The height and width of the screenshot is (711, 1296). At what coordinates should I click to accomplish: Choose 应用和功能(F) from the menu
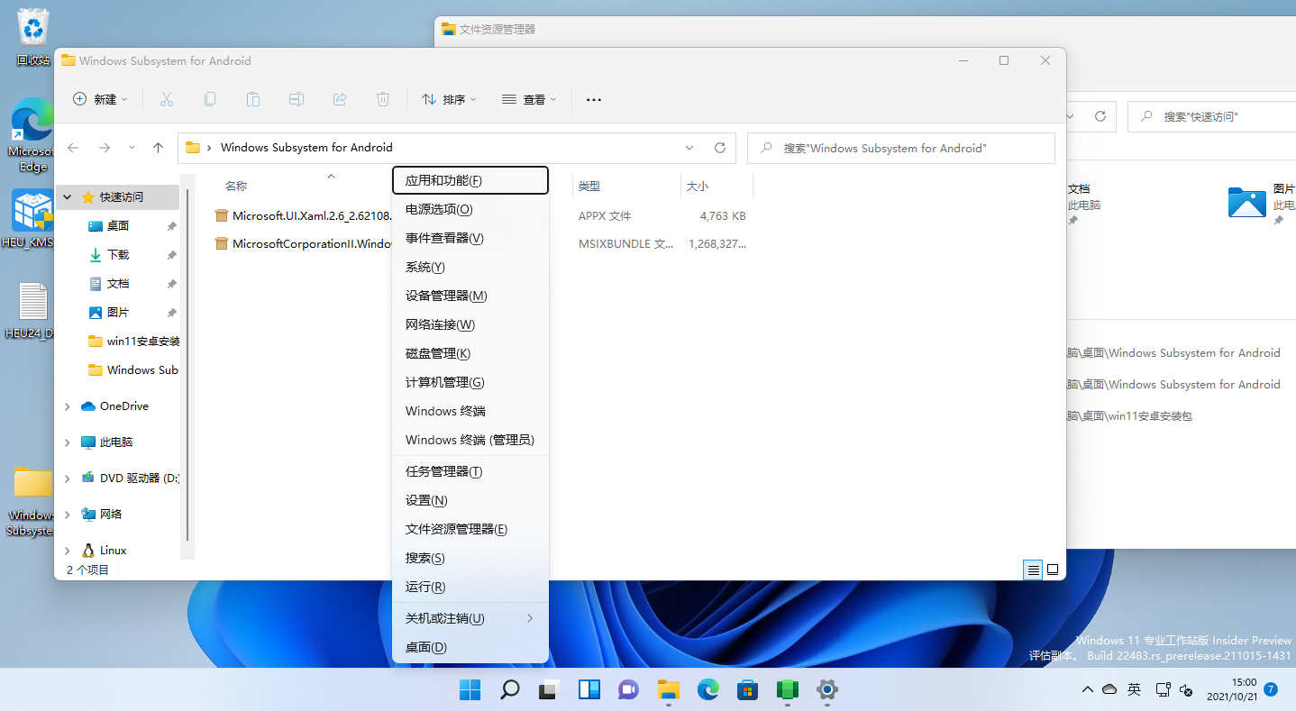click(470, 180)
